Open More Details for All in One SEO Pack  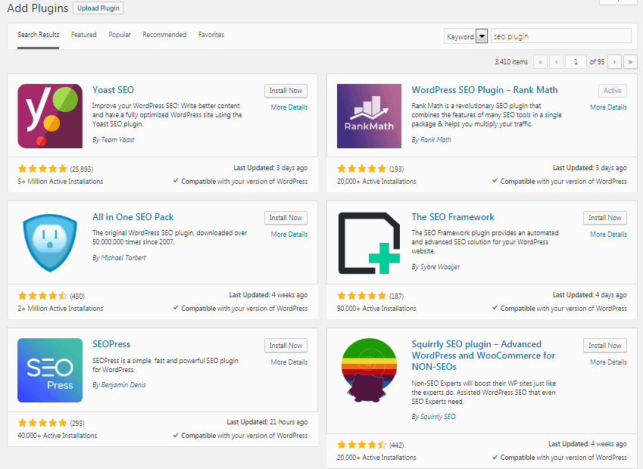click(289, 234)
